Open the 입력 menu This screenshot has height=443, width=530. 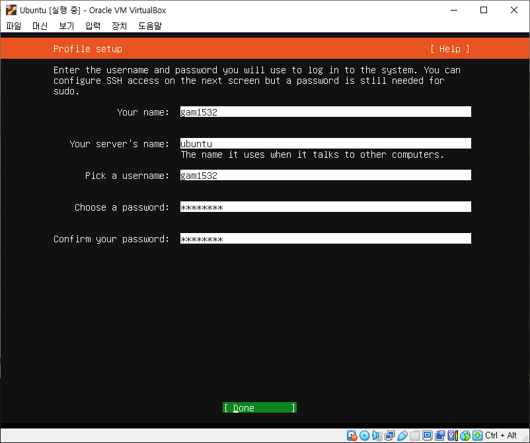pos(93,26)
